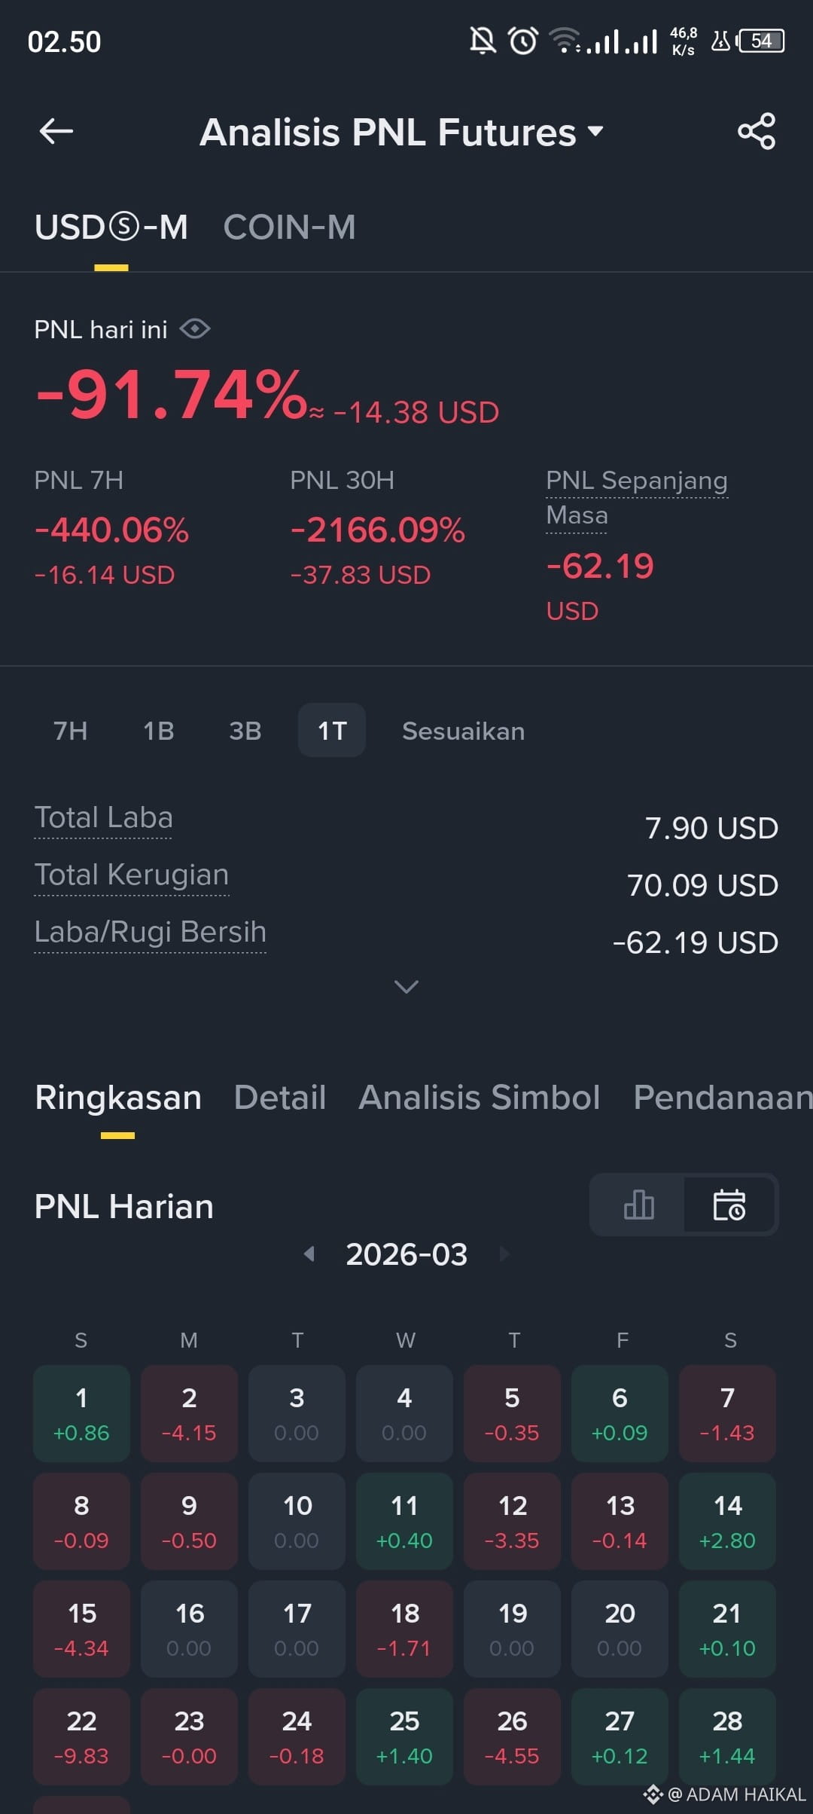Tap the alarm clock status icon
The height and width of the screenshot is (1814, 813).
coord(523,41)
